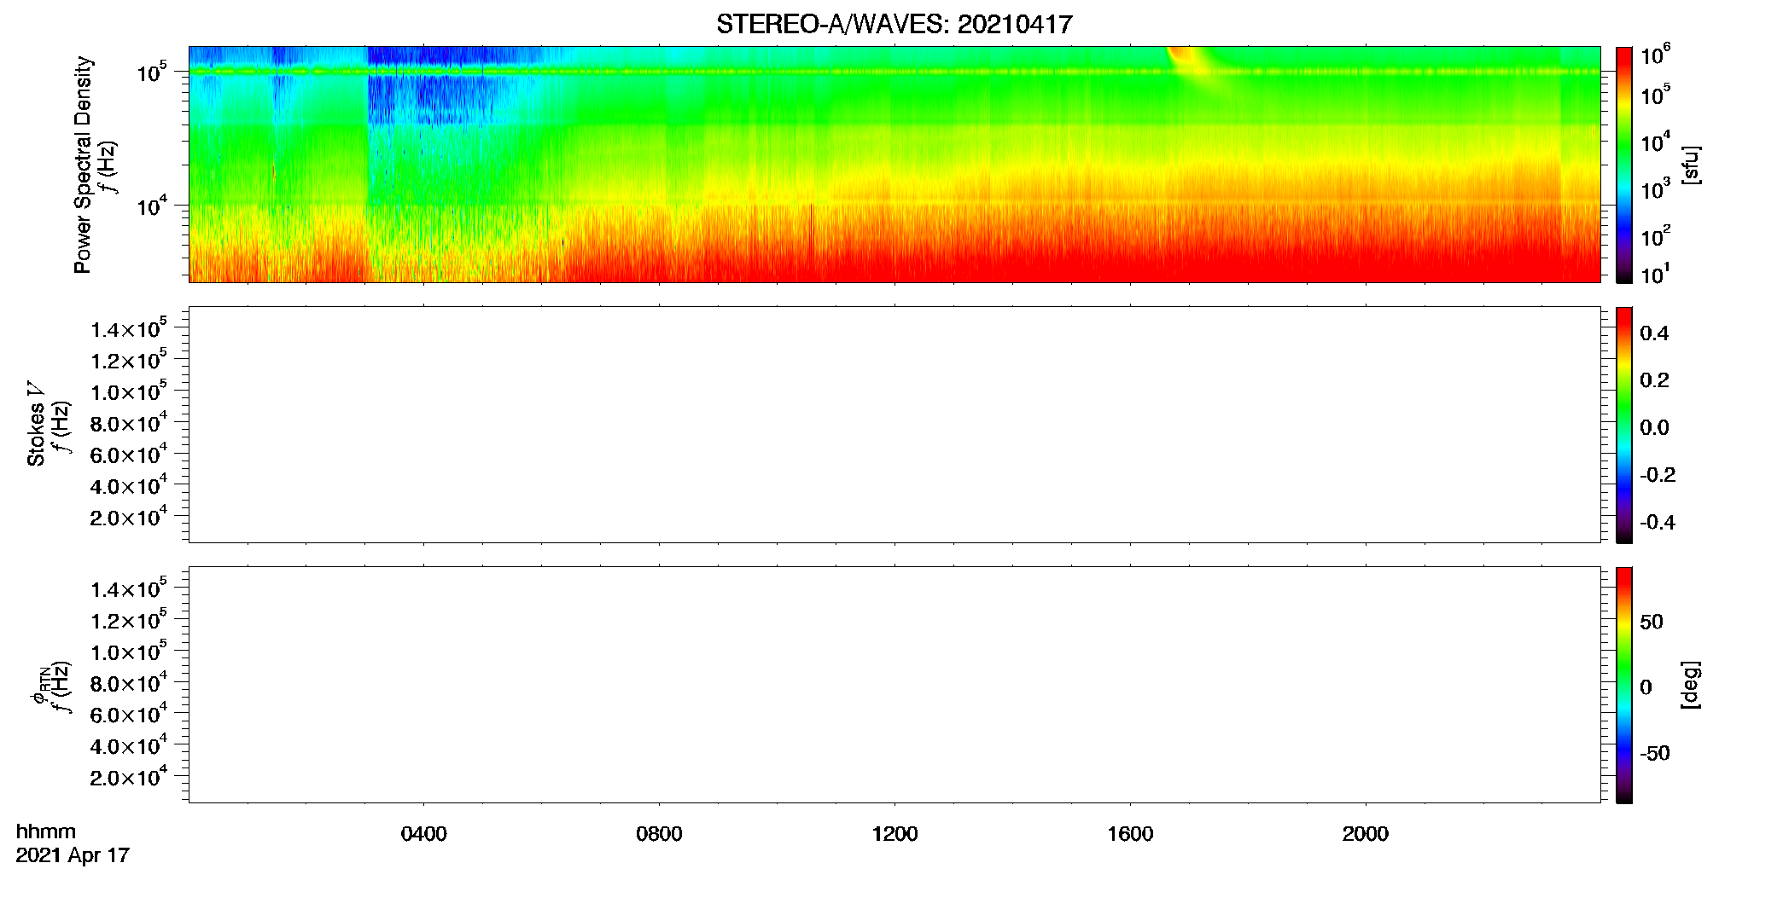
Task: Click the 10^1 label on the sfu colorbar
Action: (1656, 275)
